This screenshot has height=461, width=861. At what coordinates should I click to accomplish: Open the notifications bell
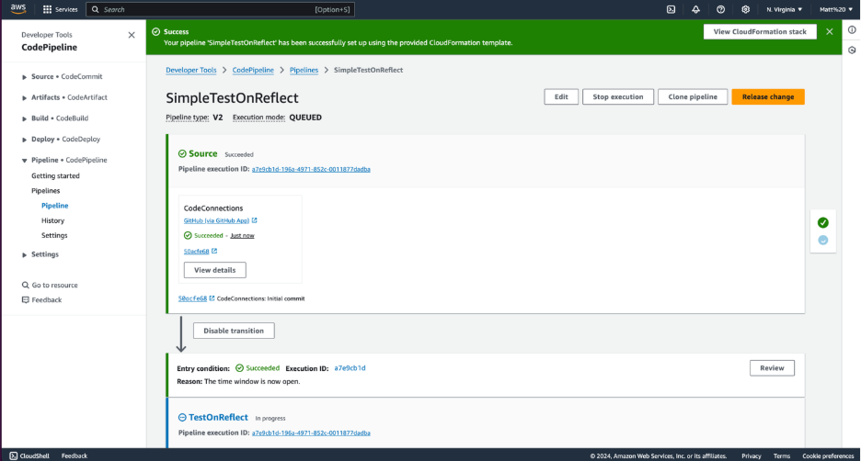pos(695,9)
